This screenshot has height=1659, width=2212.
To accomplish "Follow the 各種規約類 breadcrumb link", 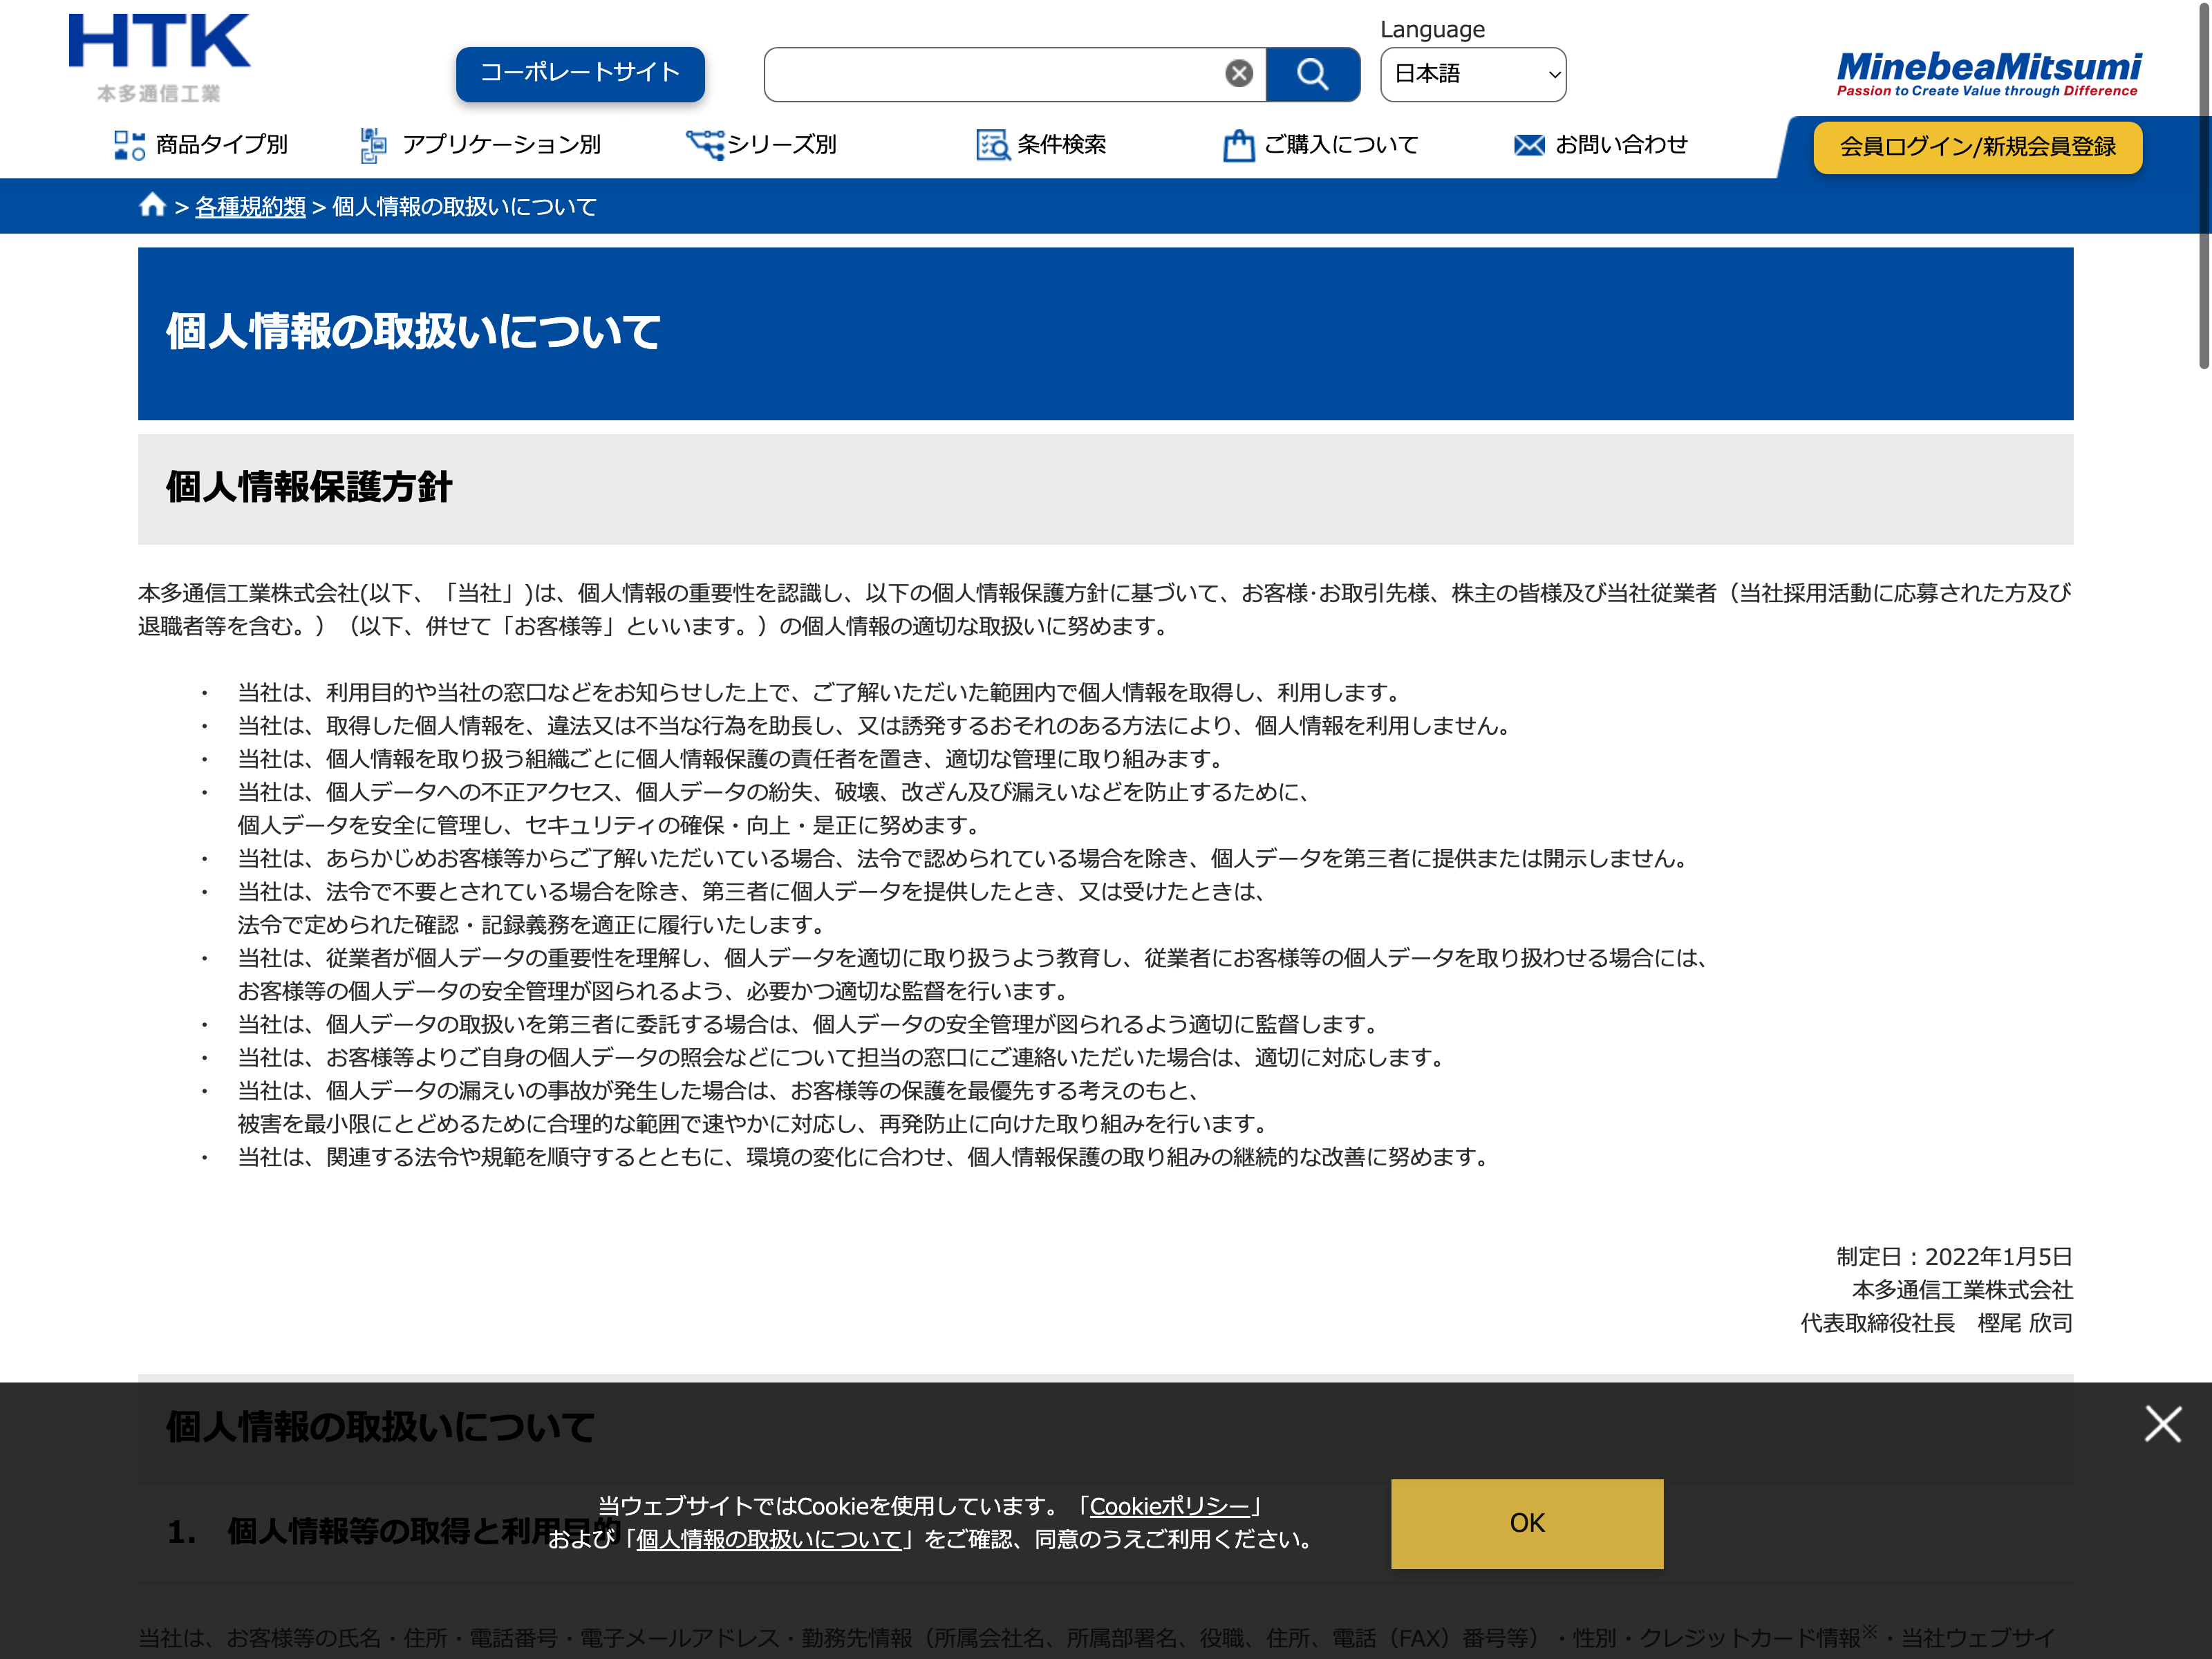I will coord(250,207).
